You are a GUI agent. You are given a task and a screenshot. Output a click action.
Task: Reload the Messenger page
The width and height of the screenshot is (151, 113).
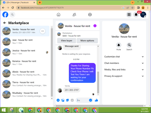click(x=13, y=8)
